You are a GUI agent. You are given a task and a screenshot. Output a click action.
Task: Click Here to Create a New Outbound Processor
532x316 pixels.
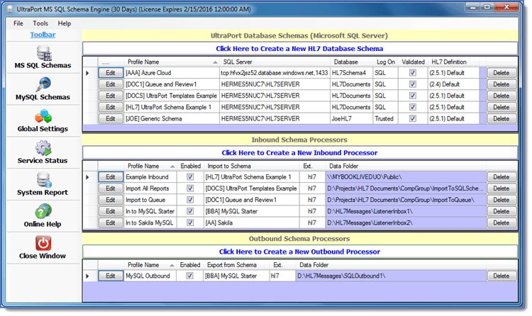tap(299, 252)
